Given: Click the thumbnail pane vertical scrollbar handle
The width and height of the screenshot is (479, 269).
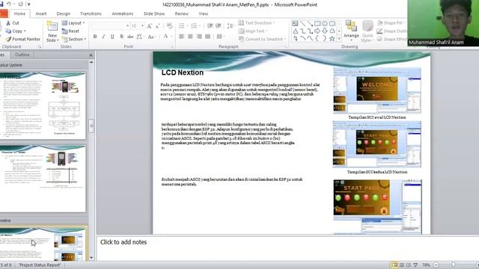Looking at the screenshot, I should click(91, 126).
